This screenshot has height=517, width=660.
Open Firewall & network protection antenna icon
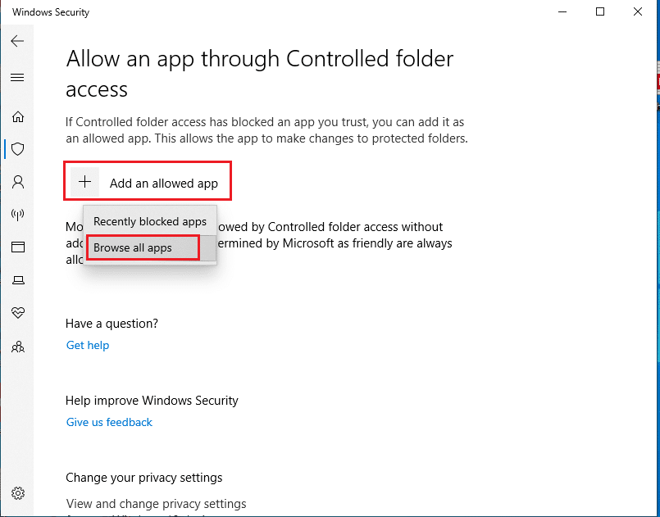point(18,215)
